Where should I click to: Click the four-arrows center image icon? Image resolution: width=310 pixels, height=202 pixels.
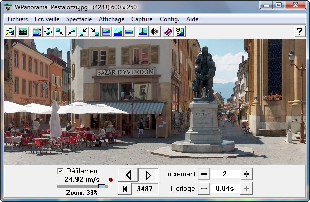point(48,32)
